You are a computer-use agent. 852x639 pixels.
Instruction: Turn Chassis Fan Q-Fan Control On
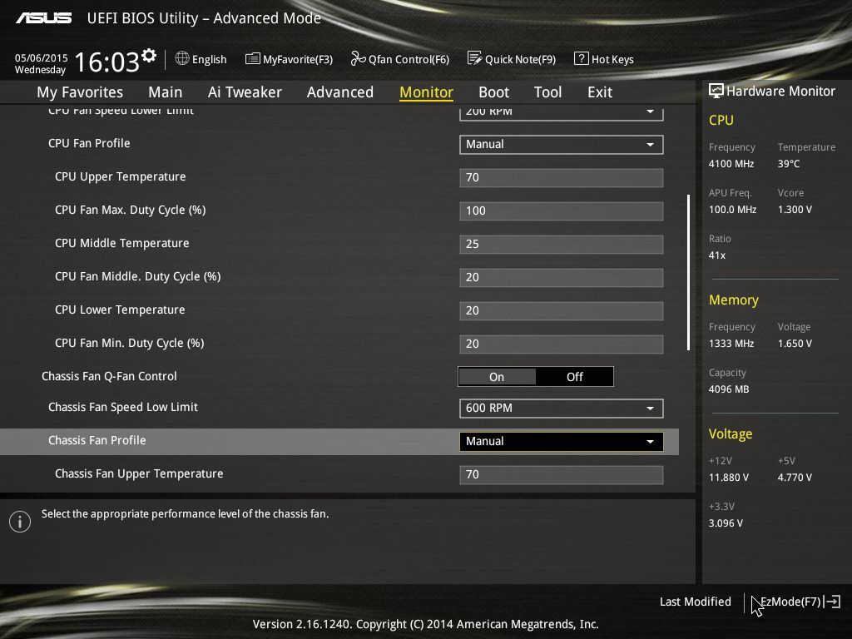tap(497, 377)
